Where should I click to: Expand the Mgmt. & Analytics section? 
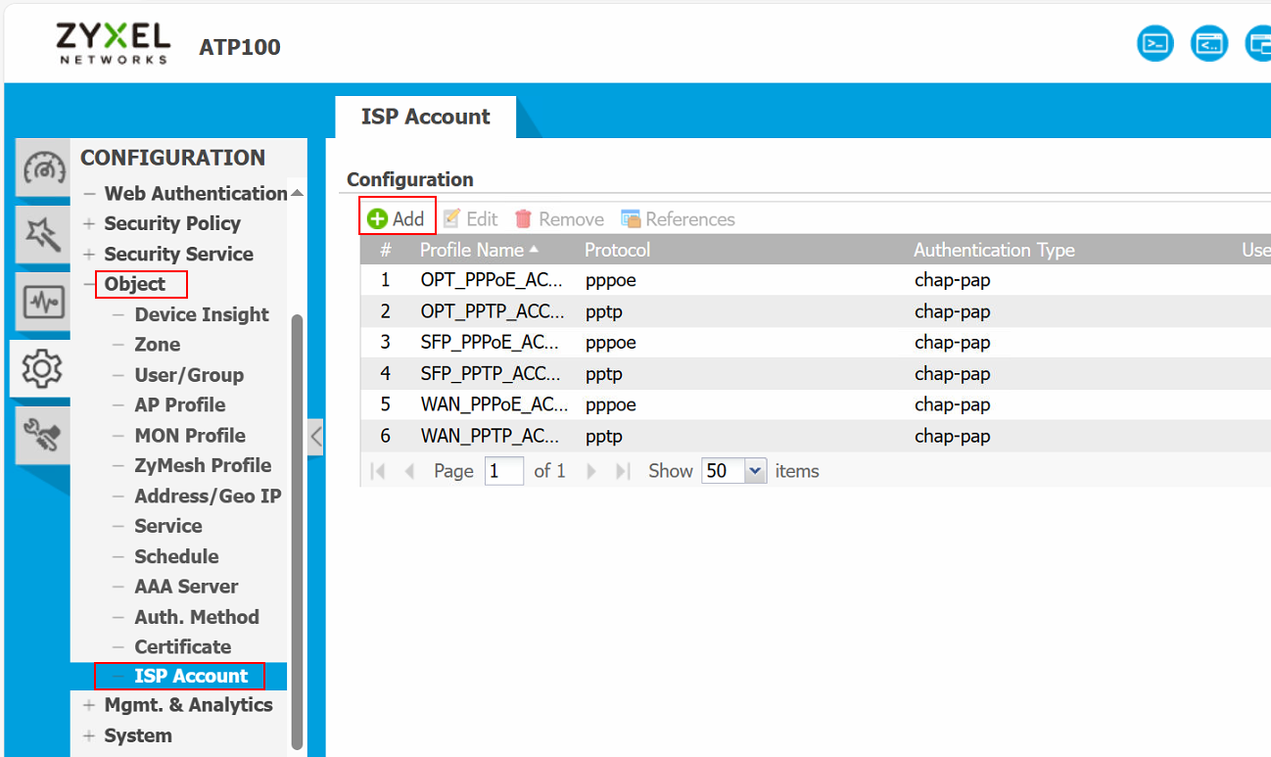coord(89,705)
